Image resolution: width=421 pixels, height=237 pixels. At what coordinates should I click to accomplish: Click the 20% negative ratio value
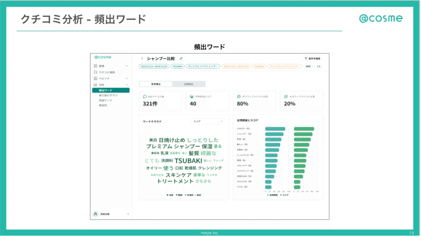[289, 104]
